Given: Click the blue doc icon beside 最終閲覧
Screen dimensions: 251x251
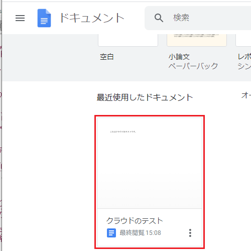Looking at the screenshot, I should (111, 233).
